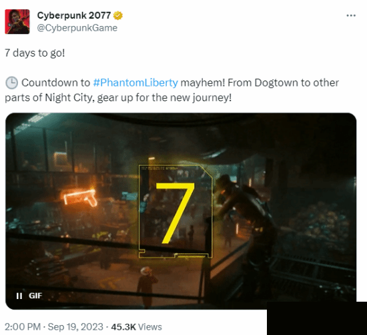This screenshot has height=335, width=367.
Task: Click the '7 days to go!' text
Action: pos(35,53)
